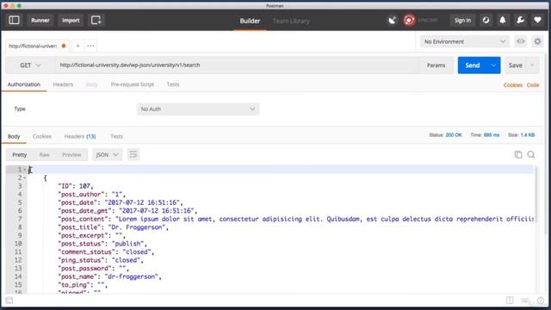This screenshot has width=551, height=310.
Task: Open the response Tests tab
Action: 116,136
